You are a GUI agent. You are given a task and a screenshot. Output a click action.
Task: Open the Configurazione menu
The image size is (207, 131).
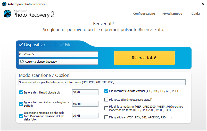coord(144,14)
